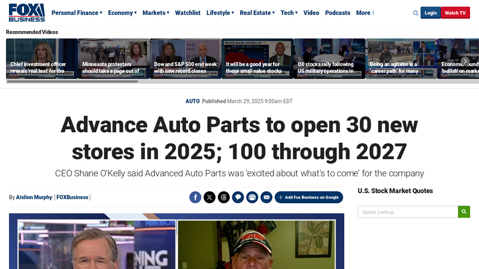Open the search magnifier icon in header
The image size is (479, 269).
[x=416, y=13]
